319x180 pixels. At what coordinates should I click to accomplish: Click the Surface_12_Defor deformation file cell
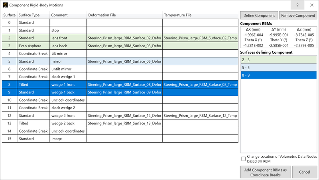pos(124,116)
